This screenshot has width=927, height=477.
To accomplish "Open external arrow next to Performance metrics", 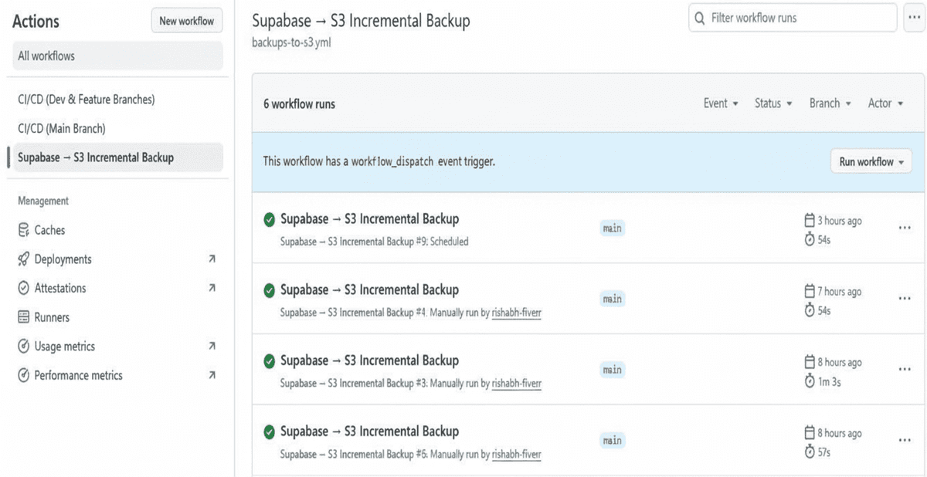I will pos(212,375).
